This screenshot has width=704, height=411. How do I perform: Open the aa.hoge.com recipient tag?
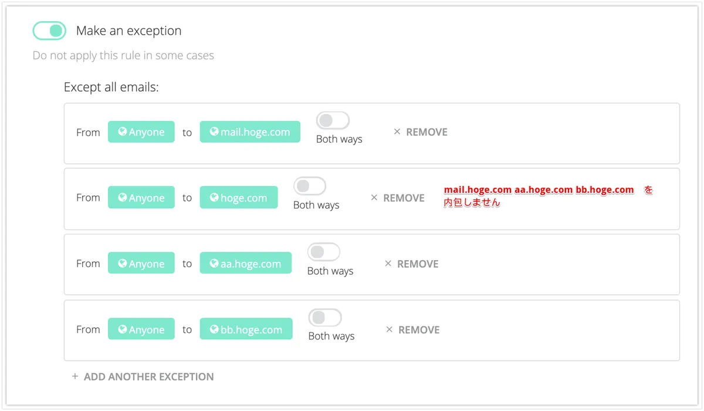(x=246, y=264)
